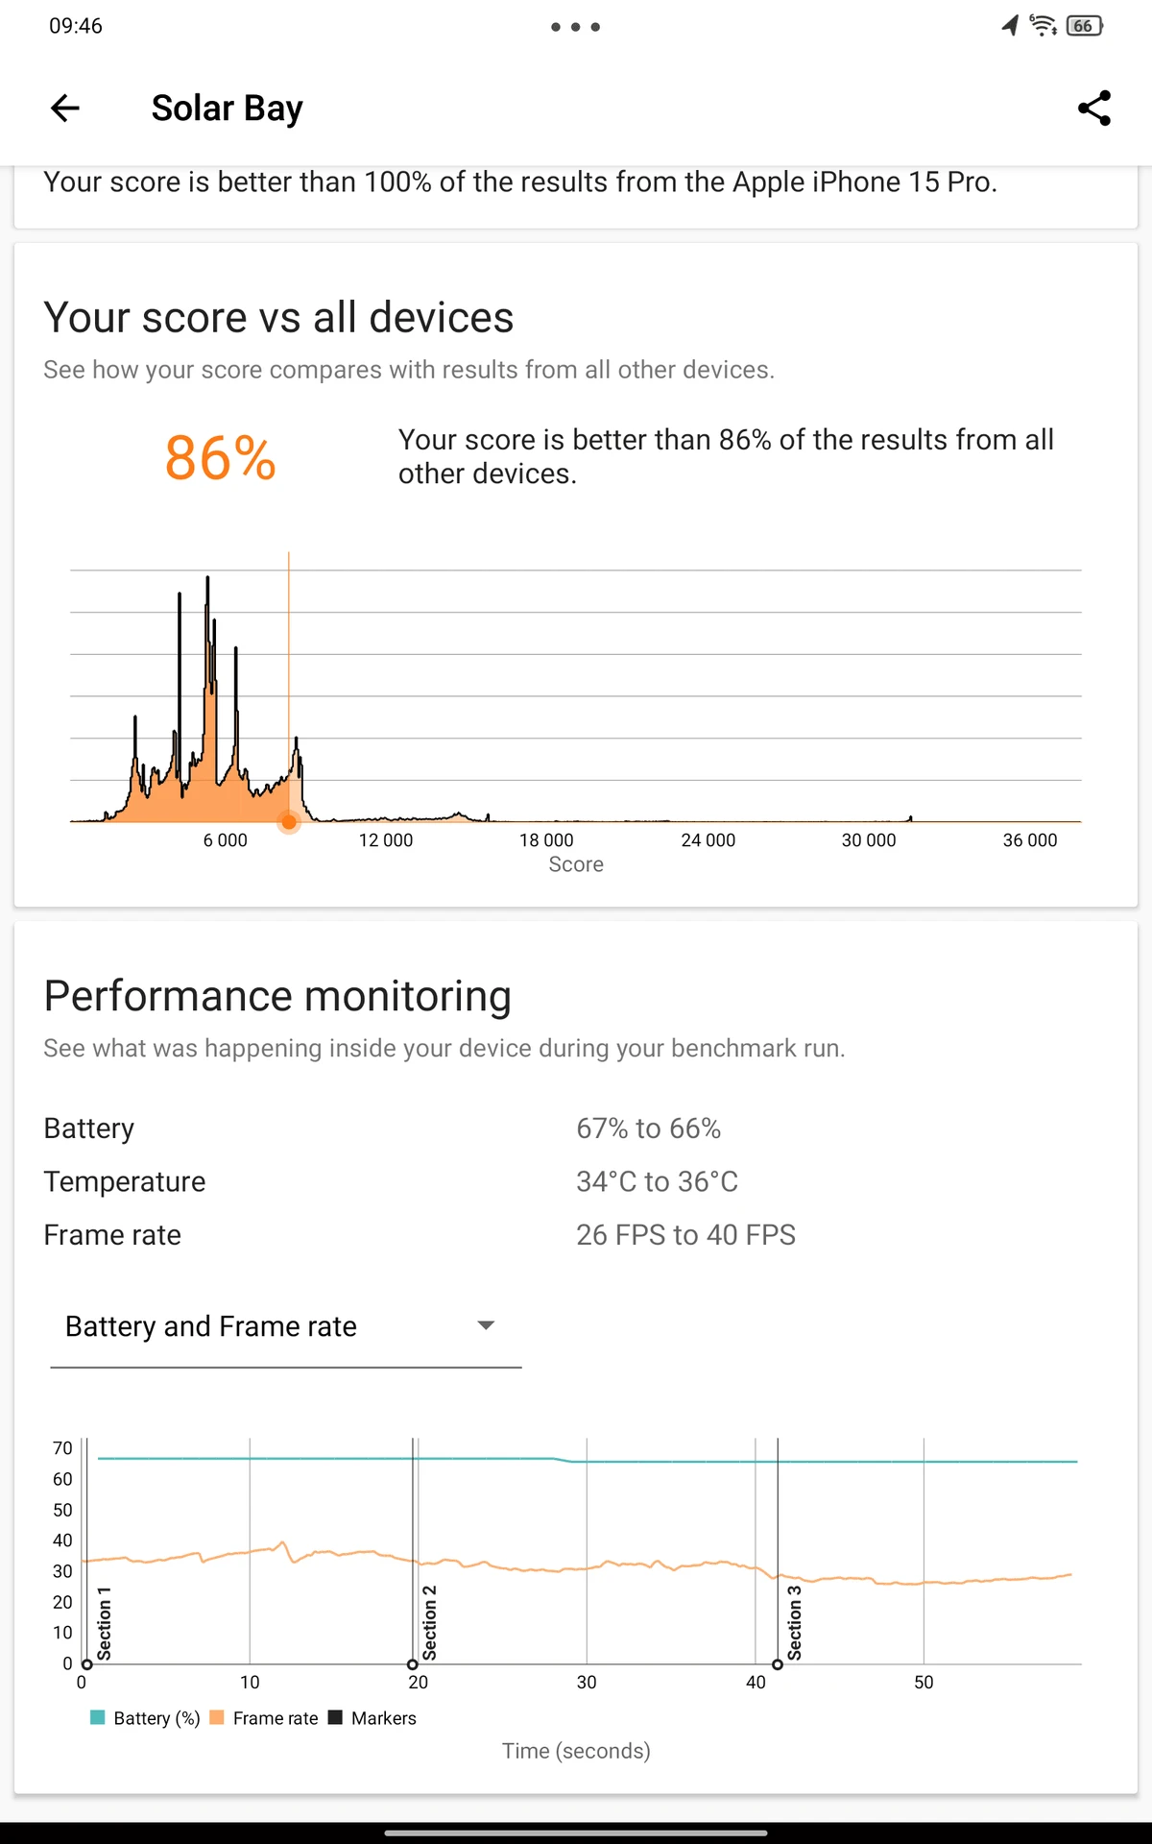
Task: Tap the Your score vs all devices heading
Action: pyautogui.click(x=278, y=318)
